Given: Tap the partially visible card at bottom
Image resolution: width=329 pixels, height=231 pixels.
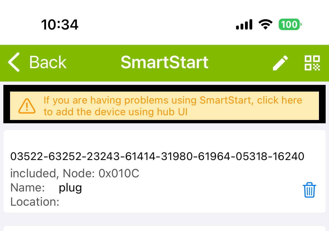Looking at the screenshot, I should coord(164,228).
